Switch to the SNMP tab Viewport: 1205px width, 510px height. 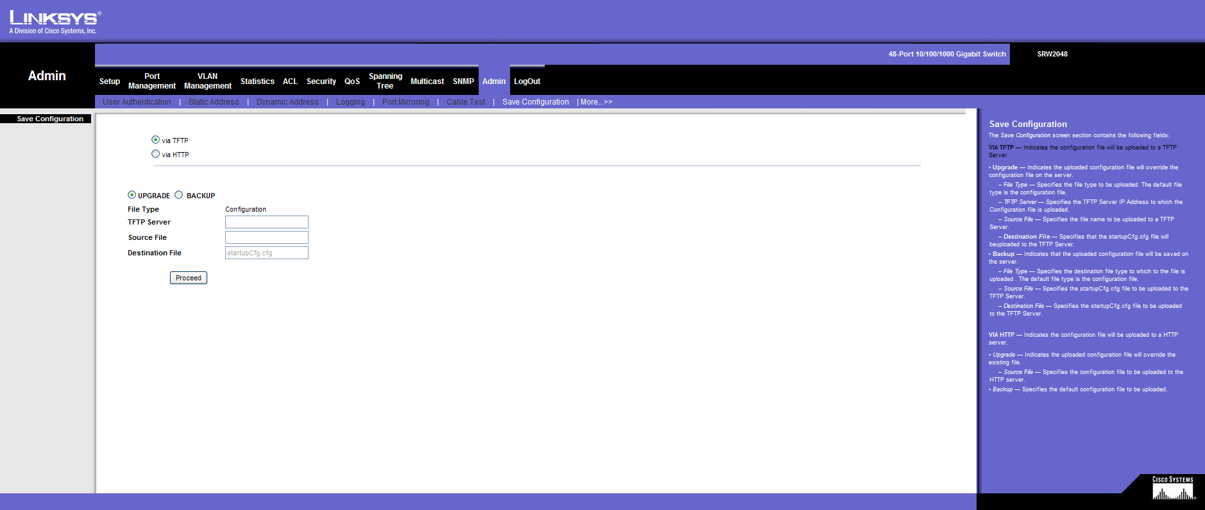coord(463,81)
